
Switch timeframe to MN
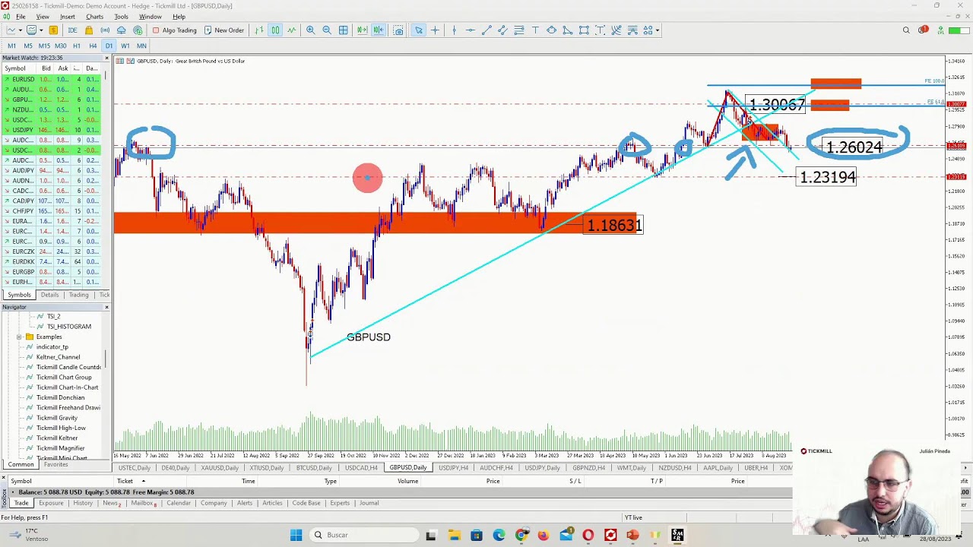[141, 46]
